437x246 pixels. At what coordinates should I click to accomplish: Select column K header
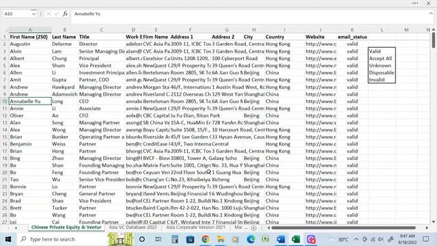coord(352,30)
